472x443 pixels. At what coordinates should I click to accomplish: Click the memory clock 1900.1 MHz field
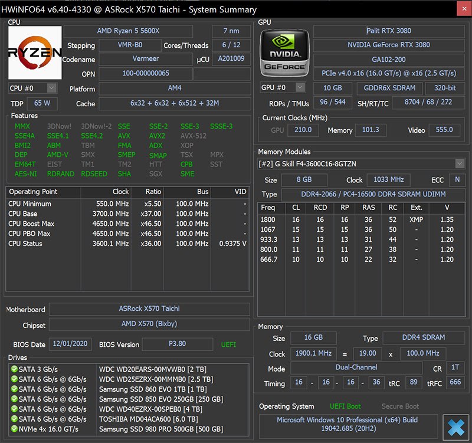pyautogui.click(x=313, y=353)
